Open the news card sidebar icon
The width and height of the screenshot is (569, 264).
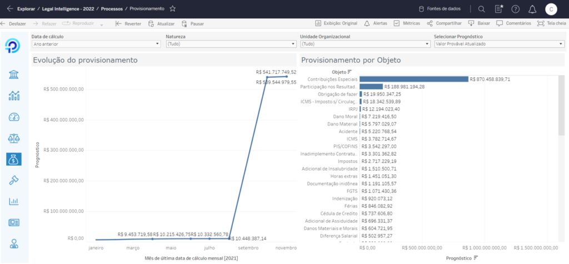pyautogui.click(x=14, y=222)
